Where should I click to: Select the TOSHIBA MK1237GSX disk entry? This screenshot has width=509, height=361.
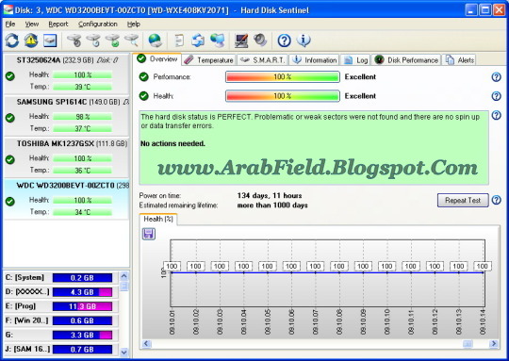tap(66, 157)
